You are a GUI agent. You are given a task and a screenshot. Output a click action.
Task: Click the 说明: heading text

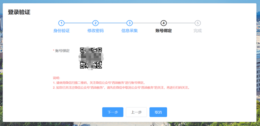(x=56, y=78)
